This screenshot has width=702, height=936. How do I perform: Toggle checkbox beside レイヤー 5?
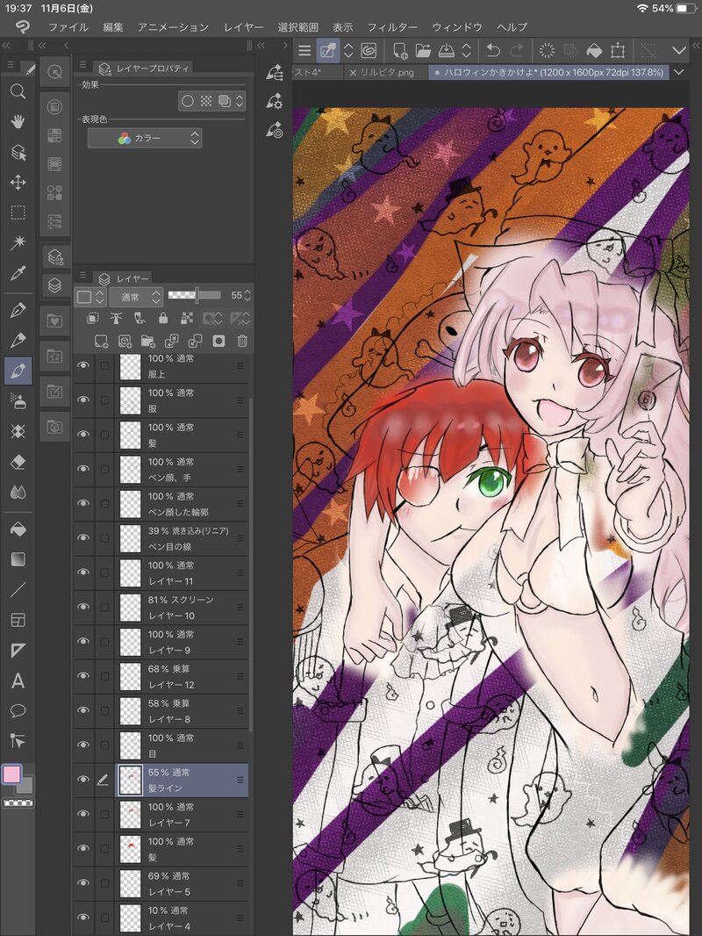coord(105,882)
